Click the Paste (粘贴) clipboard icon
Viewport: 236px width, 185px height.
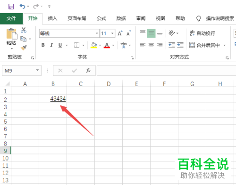pyautogui.click(x=12, y=33)
